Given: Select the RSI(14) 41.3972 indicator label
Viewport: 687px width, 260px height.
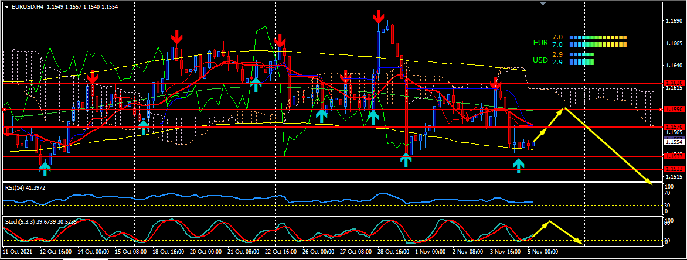Looking at the screenshot, I should point(25,188).
